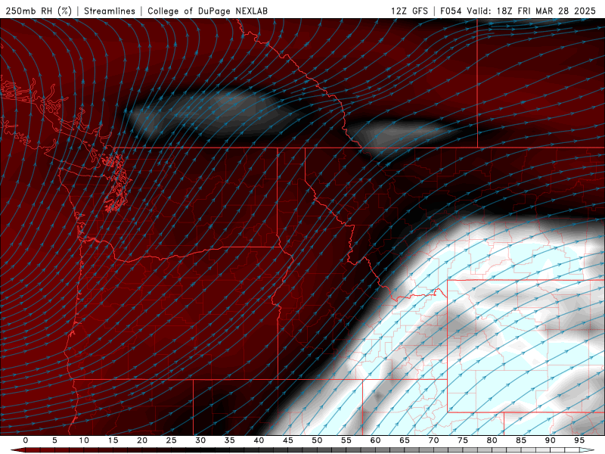
Task: Click the "College of DuPage NEXLAB" text
Action: 207,11
